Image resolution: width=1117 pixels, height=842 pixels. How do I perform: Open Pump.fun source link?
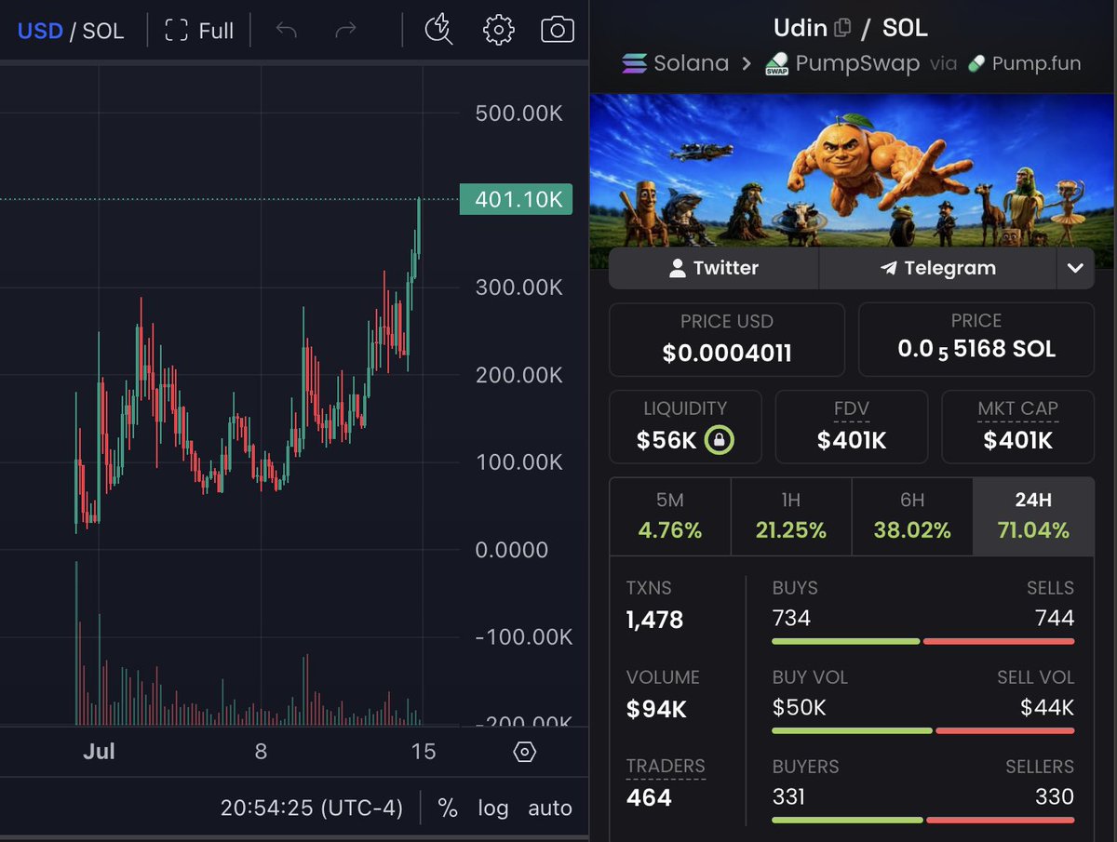point(1023,63)
